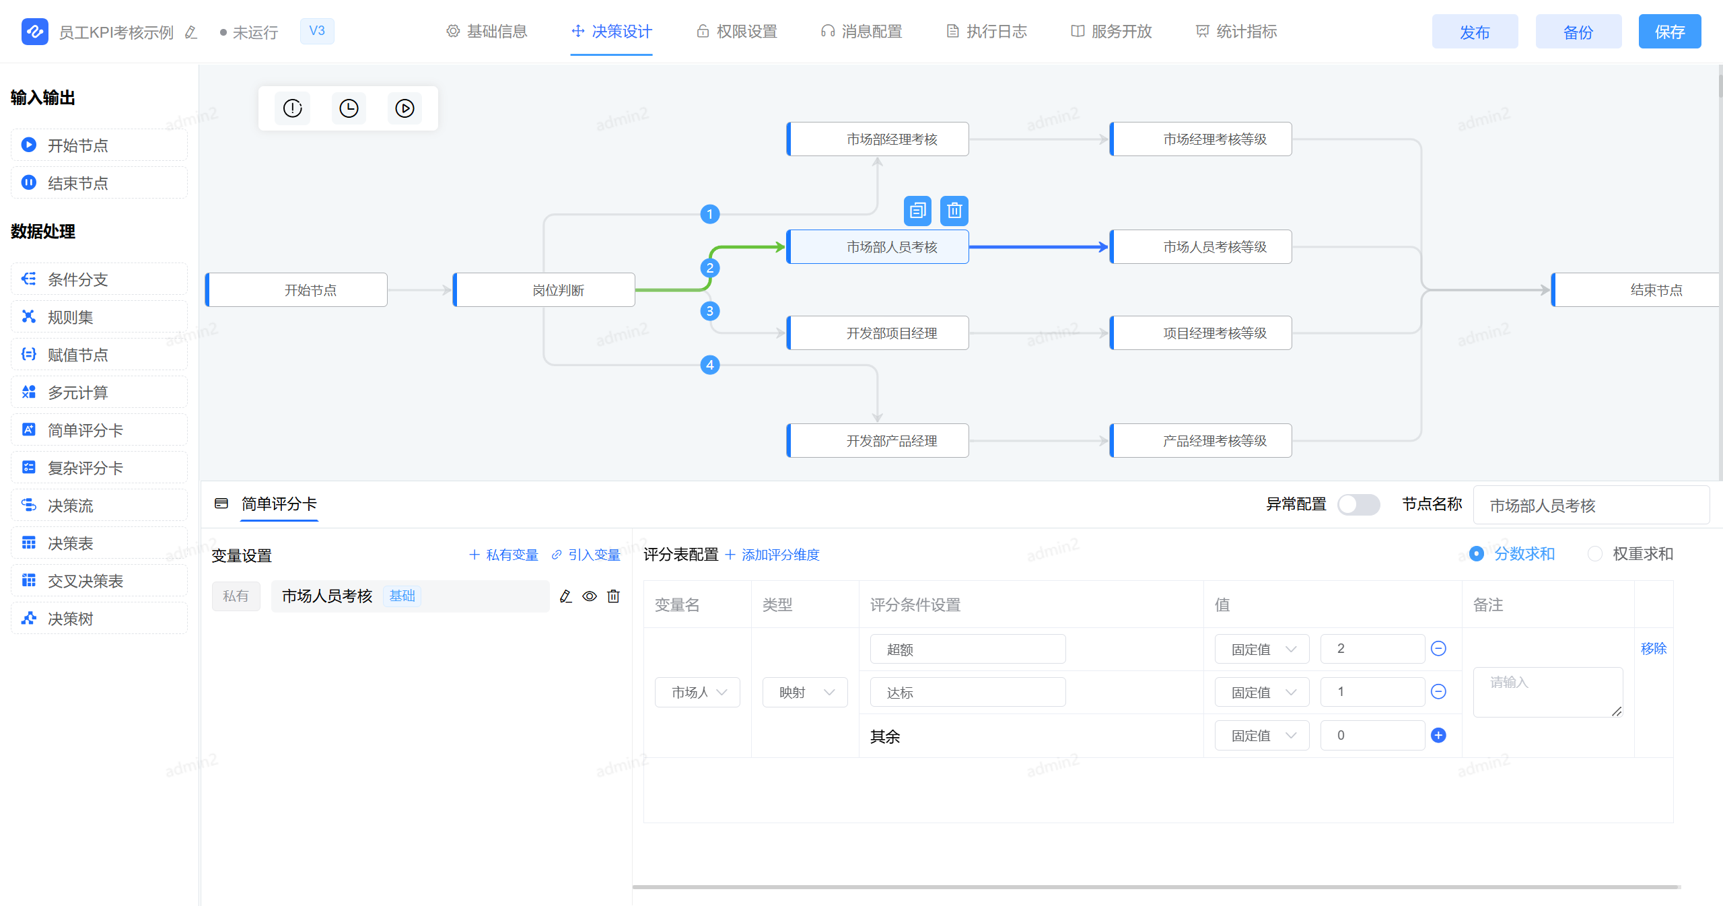Open the 固定值 dropdown in 超额 row
Screen dimensions: 1723x906
[1261, 648]
